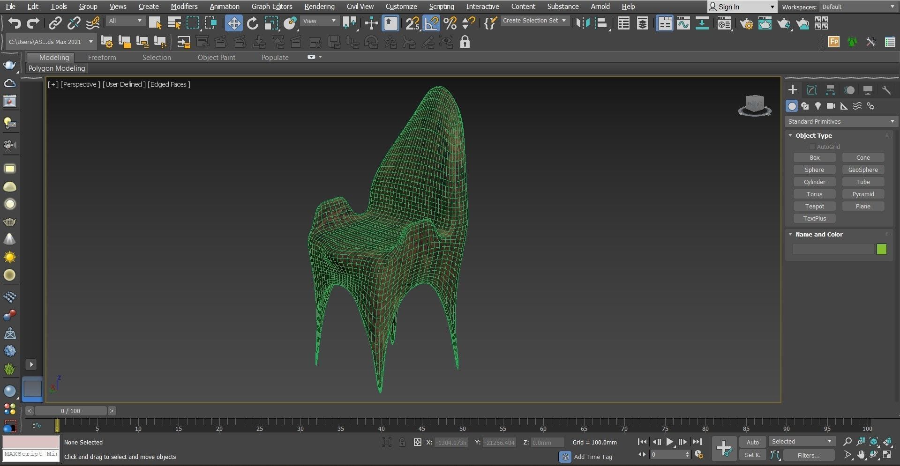This screenshot has height=466, width=900.
Task: Open the Motion panel tab
Action: [x=849, y=90]
